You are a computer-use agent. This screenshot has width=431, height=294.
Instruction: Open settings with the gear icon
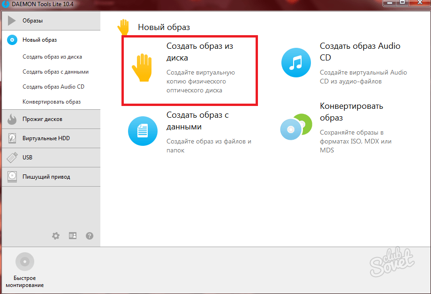pos(56,236)
